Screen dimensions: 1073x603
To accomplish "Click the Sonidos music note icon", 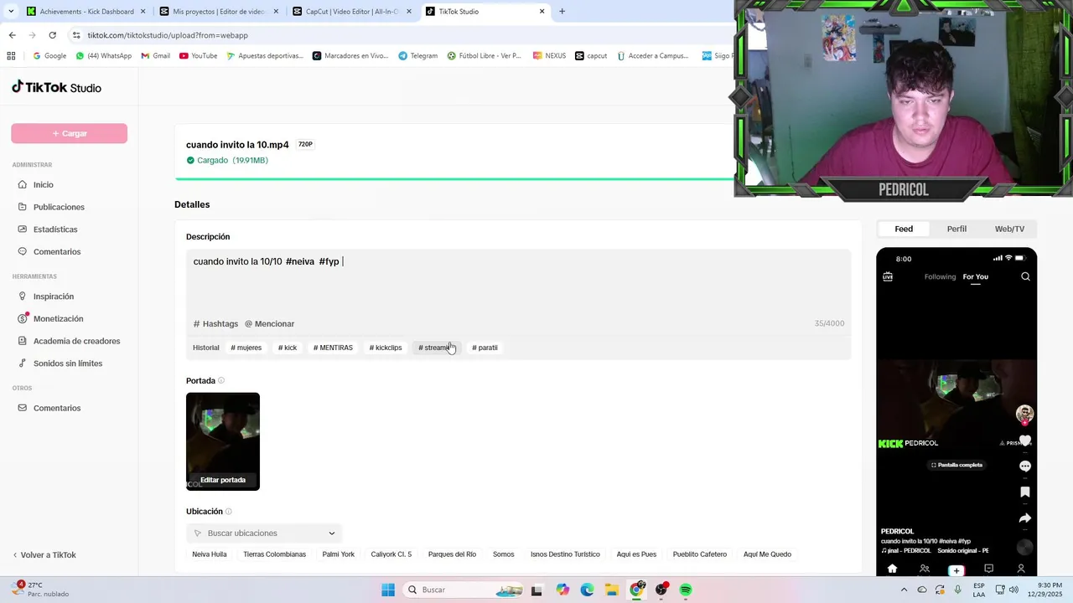I will click(23, 363).
